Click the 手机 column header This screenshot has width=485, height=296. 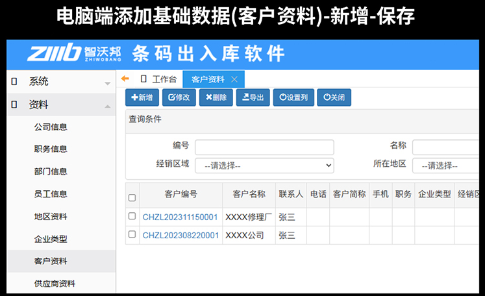tap(380, 194)
